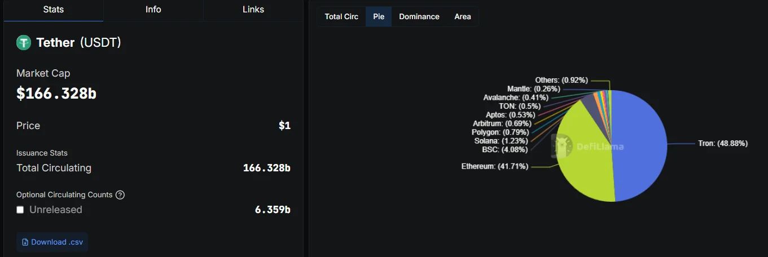Image resolution: width=768 pixels, height=257 pixels.
Task: Select the Pie chart view
Action: (x=379, y=16)
